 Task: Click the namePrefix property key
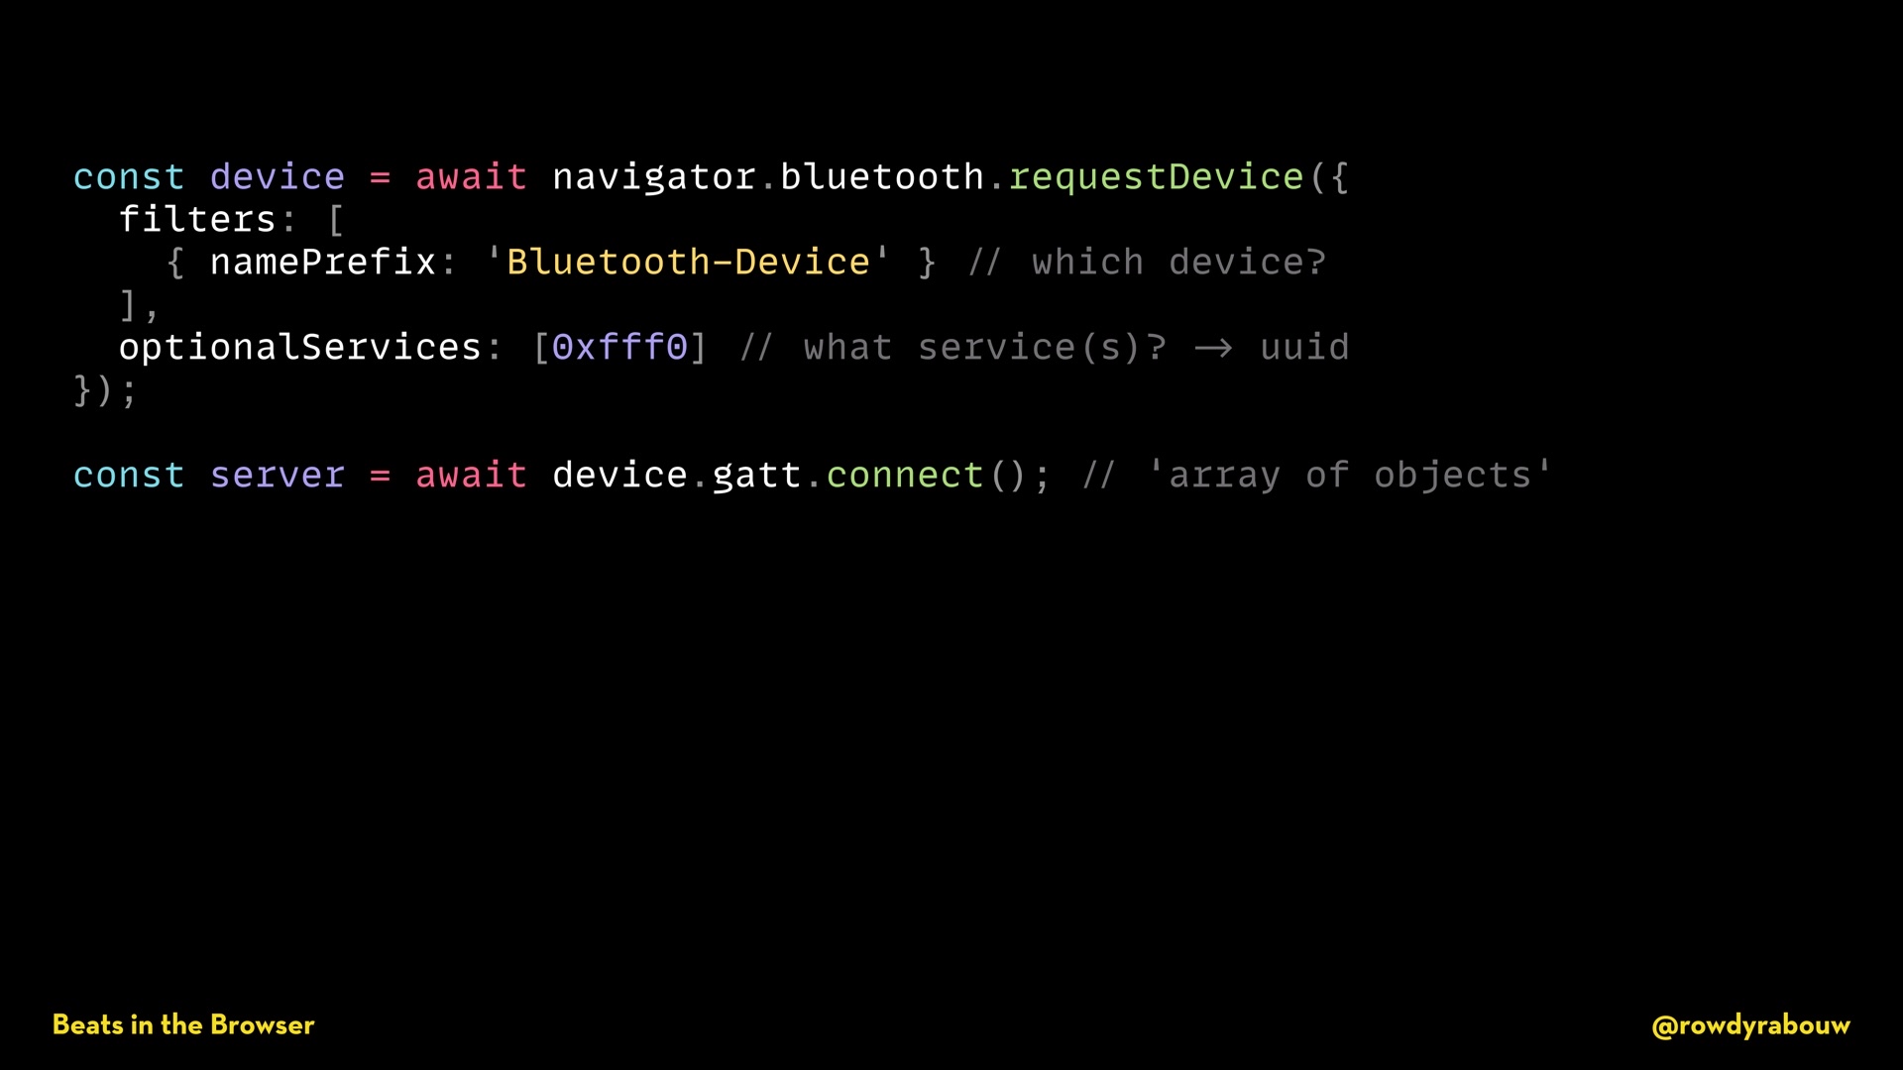tap(323, 262)
